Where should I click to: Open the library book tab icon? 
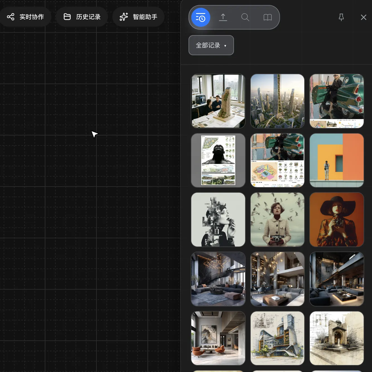[x=267, y=17]
